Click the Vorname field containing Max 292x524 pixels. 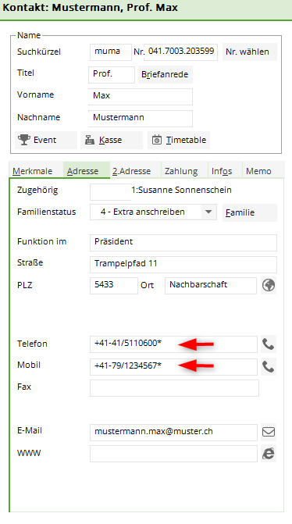coord(141,97)
